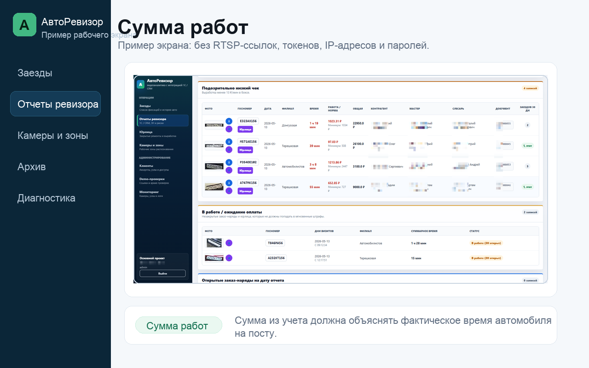The height and width of the screenshot is (368, 589).
Task: Click the Юрлицо badge under P354OE102
Action: coord(245,171)
